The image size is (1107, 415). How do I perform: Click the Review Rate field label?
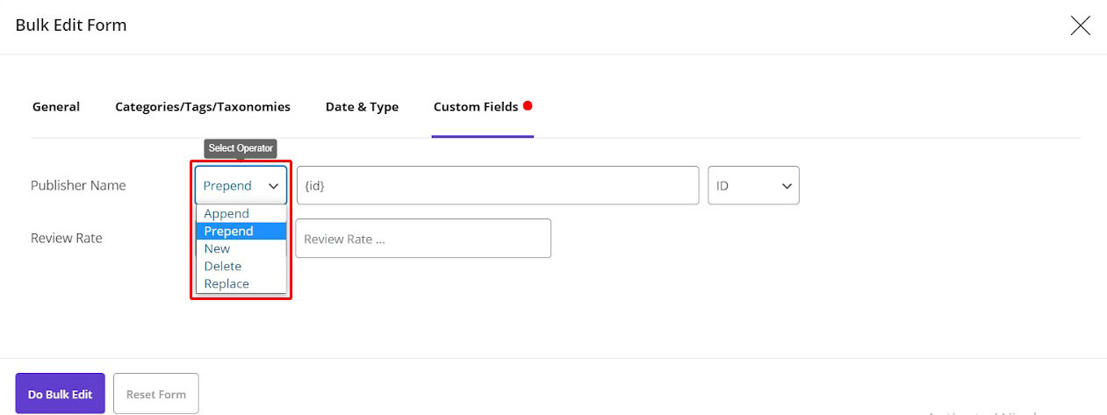point(67,239)
